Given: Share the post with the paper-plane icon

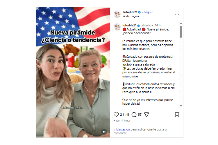Looking at the screenshot, I should click(x=146, y=115).
